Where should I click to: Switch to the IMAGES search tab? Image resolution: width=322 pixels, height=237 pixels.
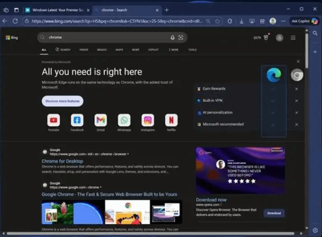pos(102,50)
